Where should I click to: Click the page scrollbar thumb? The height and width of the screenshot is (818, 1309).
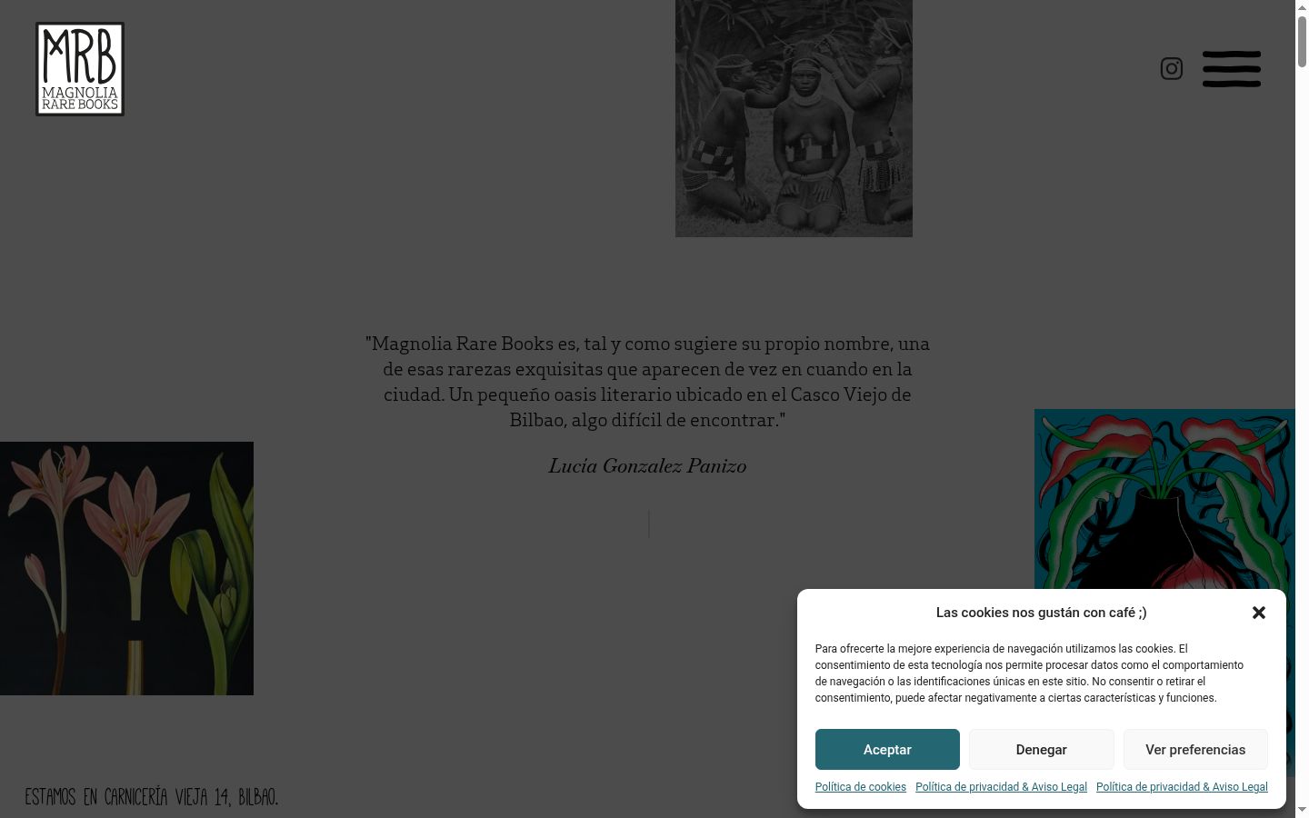click(x=1302, y=40)
